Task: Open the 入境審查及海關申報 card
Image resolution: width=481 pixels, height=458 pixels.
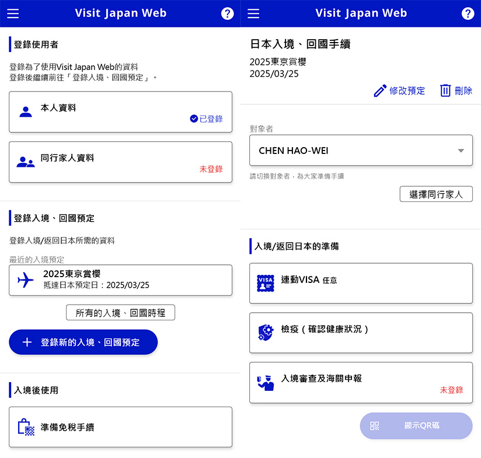Action: point(361,383)
